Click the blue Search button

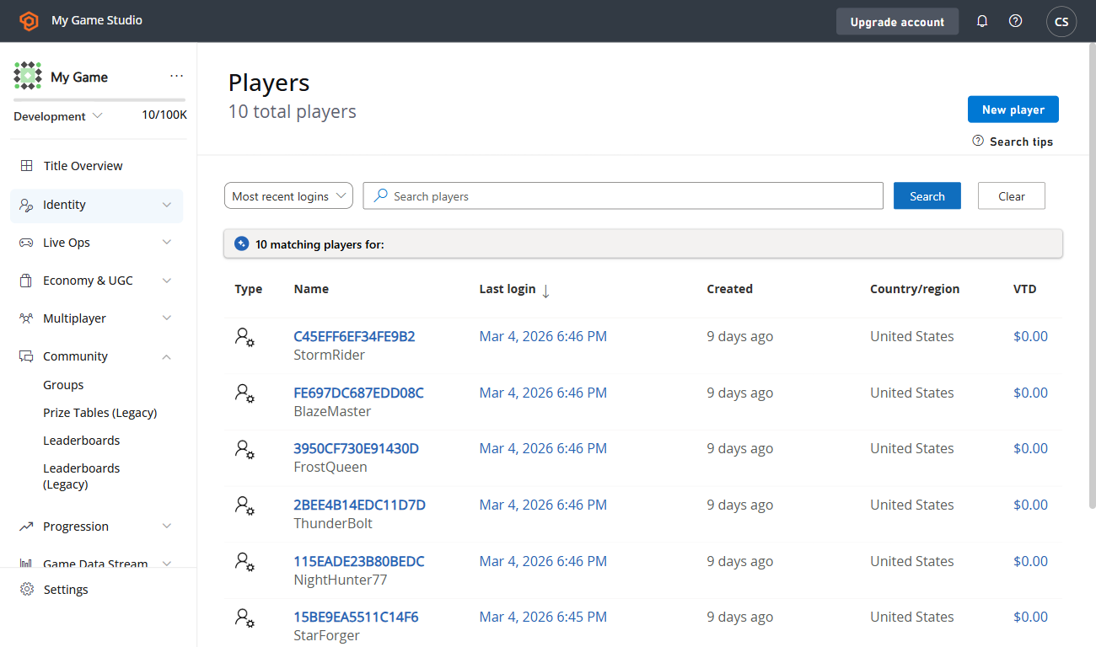pos(927,195)
